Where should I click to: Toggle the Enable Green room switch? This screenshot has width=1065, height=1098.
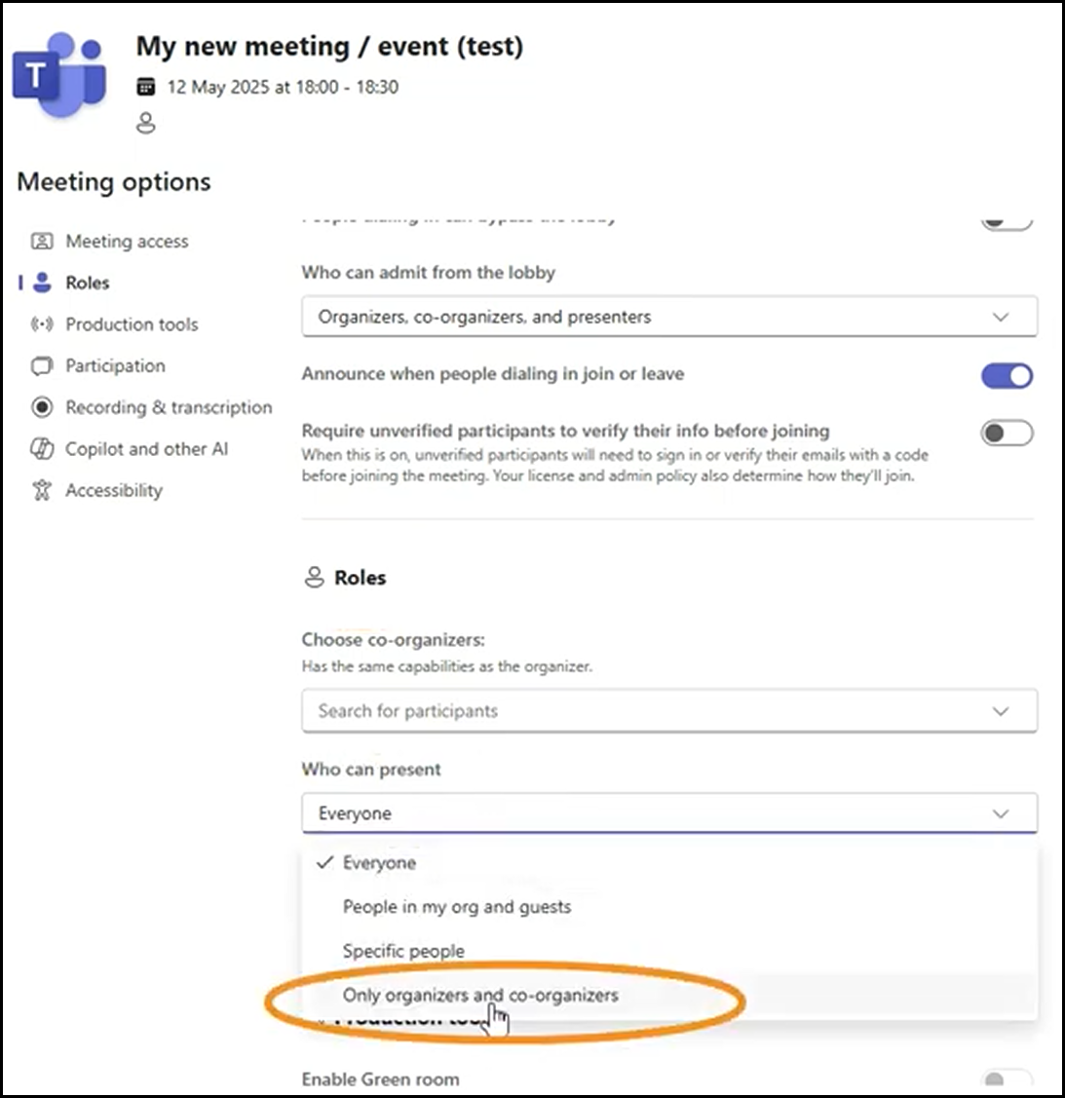[x=1007, y=1079]
